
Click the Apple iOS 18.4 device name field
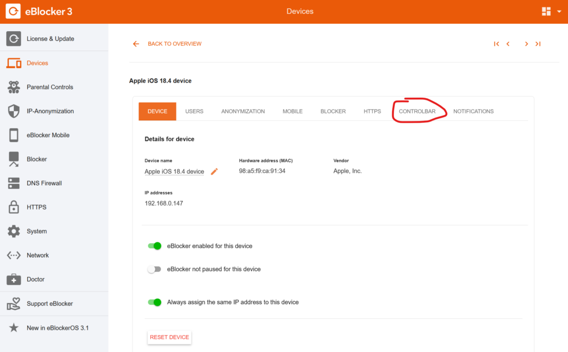pyautogui.click(x=174, y=172)
